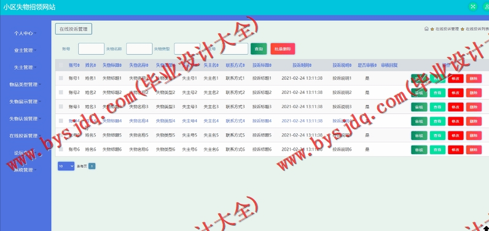
Task: Click the 投诉说明2 cell text
Action: click(342, 93)
